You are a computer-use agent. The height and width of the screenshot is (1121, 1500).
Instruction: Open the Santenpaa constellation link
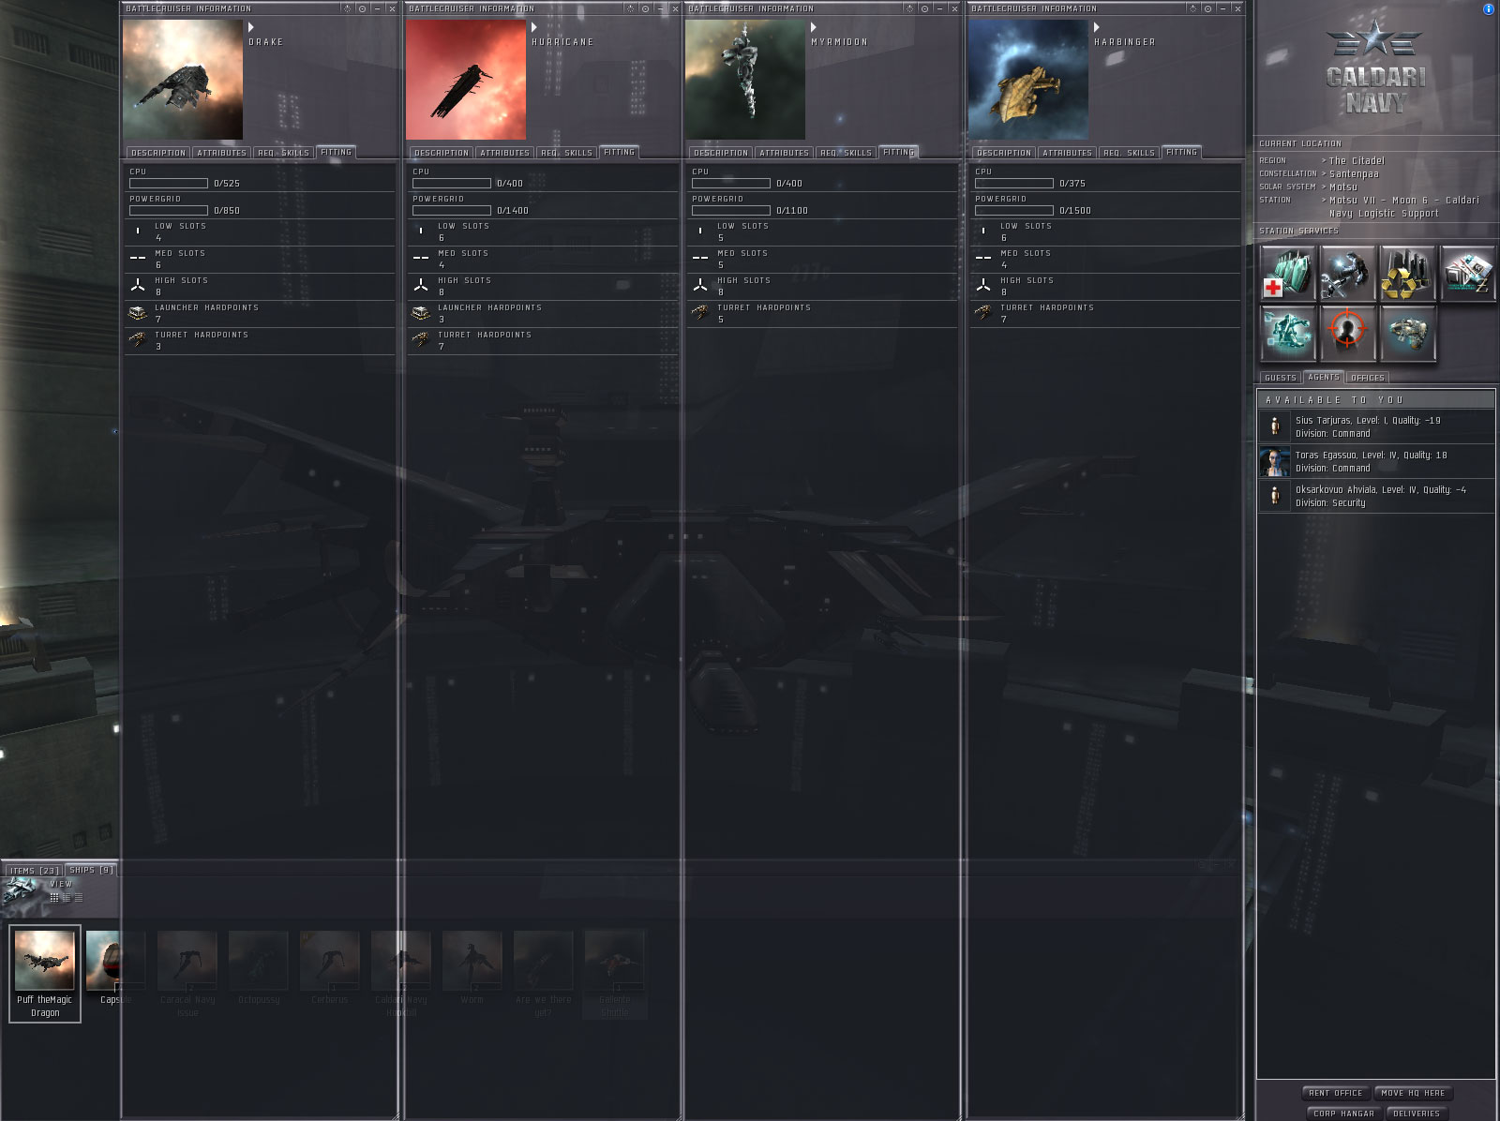coord(1354,174)
